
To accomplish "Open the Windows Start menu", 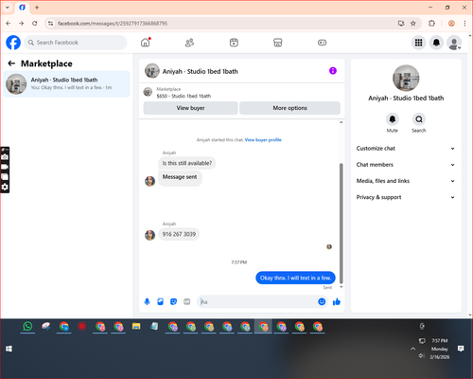I will click(x=9, y=349).
